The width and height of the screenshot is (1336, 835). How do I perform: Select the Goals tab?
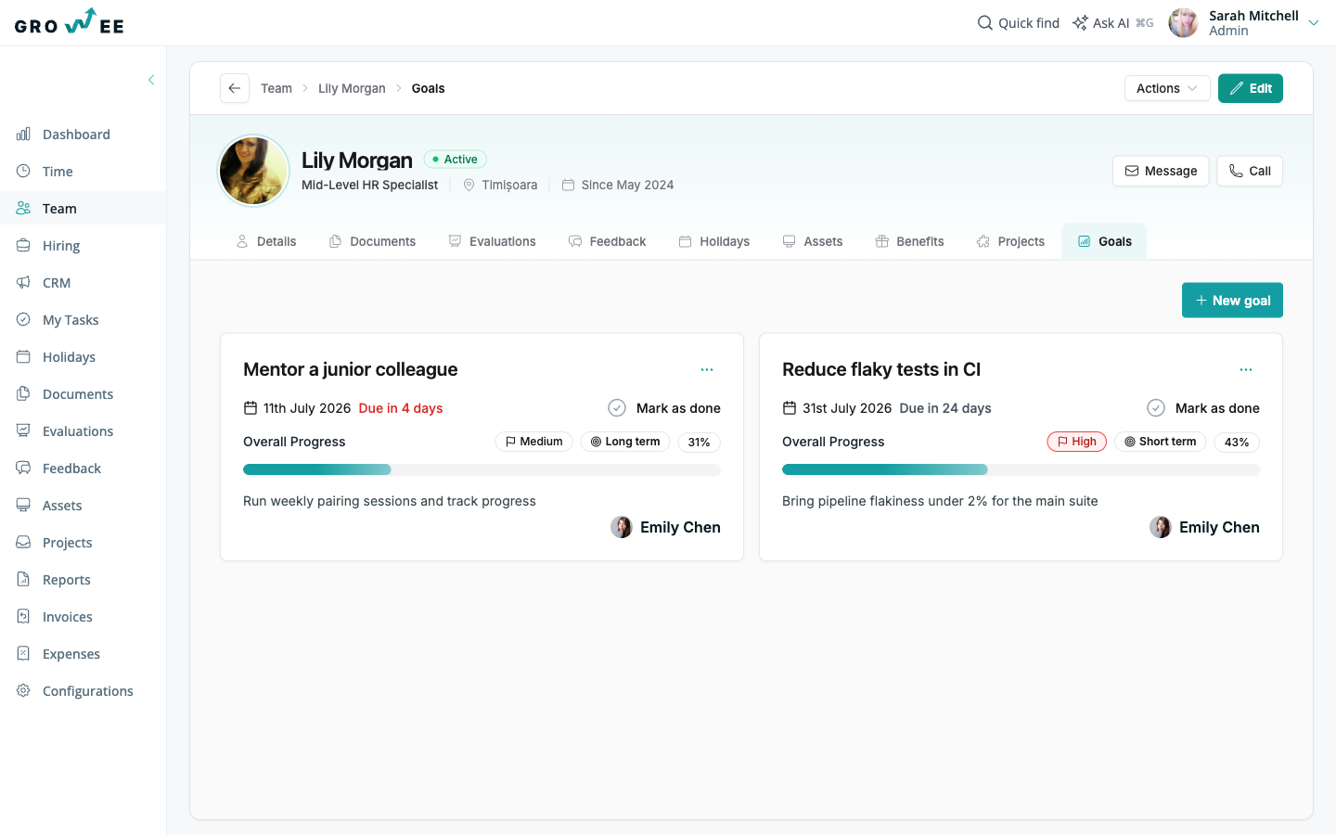pos(1104,241)
